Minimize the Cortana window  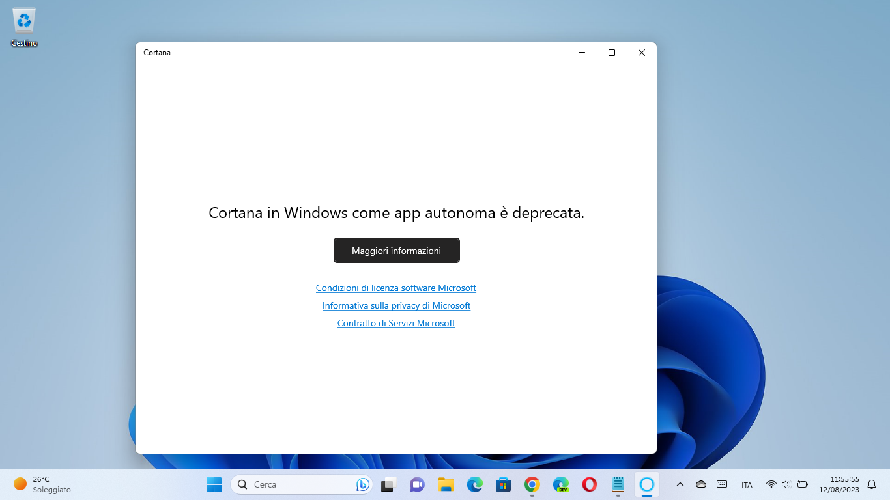coord(582,53)
